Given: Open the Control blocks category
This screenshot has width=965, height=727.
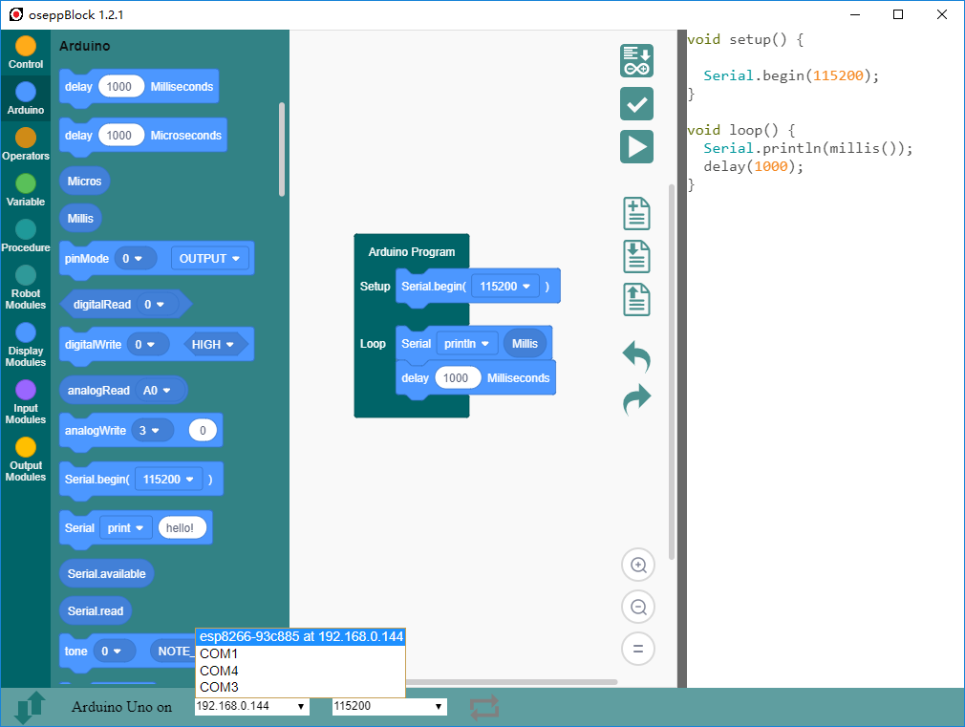Looking at the screenshot, I should point(26,53).
